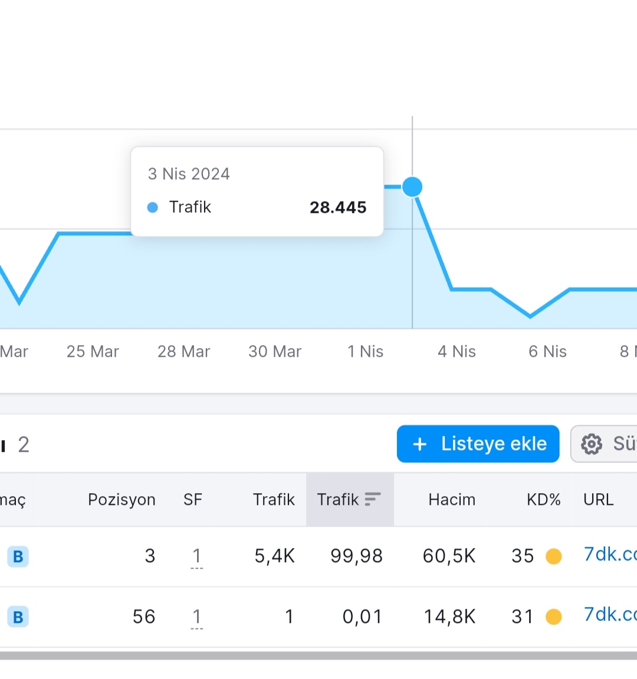
Task: Sort table by KD% column
Action: click(543, 500)
